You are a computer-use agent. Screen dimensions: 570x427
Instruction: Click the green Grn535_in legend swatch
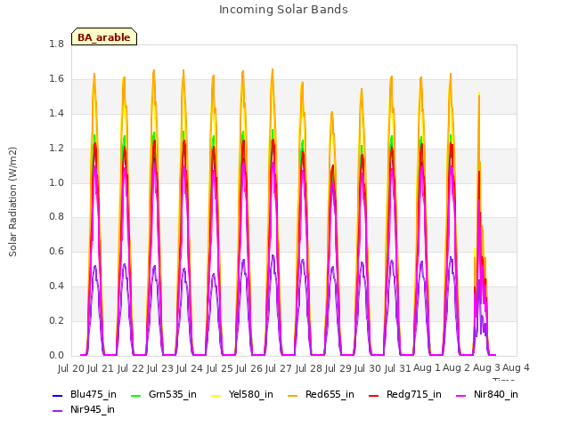(x=135, y=395)
